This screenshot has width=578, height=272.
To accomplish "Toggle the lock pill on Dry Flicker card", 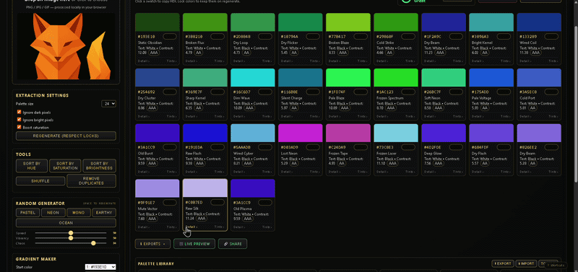I will point(313,37).
